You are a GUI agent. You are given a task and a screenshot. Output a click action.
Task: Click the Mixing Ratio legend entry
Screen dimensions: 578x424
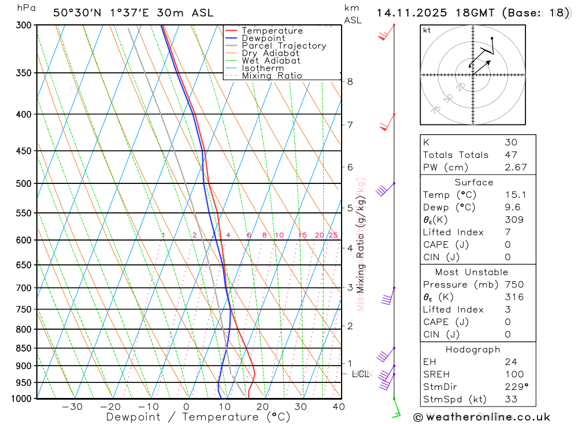tap(264, 76)
